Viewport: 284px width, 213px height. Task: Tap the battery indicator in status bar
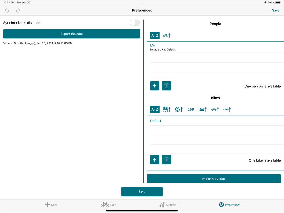[x=278, y=3]
